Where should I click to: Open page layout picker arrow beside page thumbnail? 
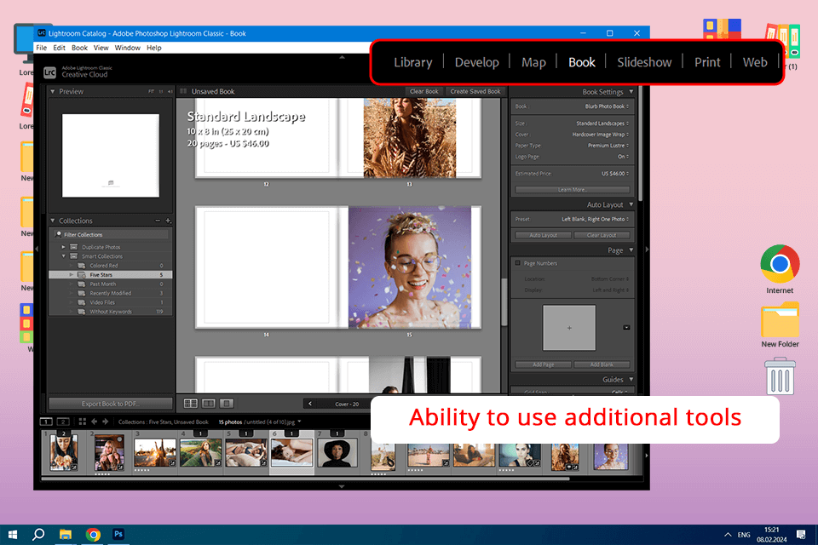[626, 328]
